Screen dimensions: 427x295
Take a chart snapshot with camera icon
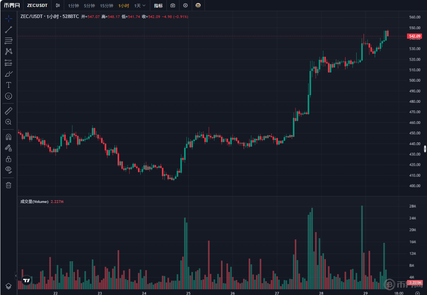pyautogui.click(x=173, y=5)
